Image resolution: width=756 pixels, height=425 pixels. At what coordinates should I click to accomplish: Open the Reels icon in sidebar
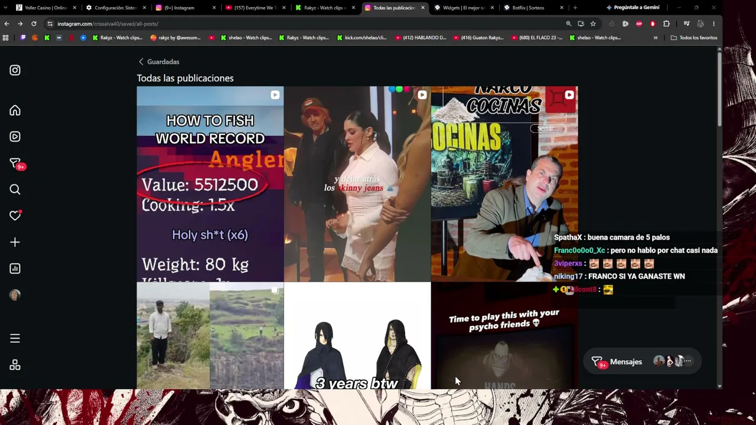[15, 136]
